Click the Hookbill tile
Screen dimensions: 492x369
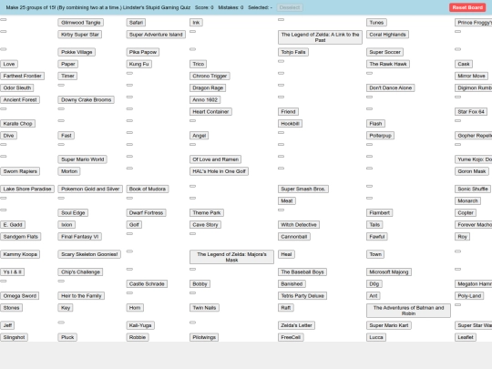click(x=291, y=124)
